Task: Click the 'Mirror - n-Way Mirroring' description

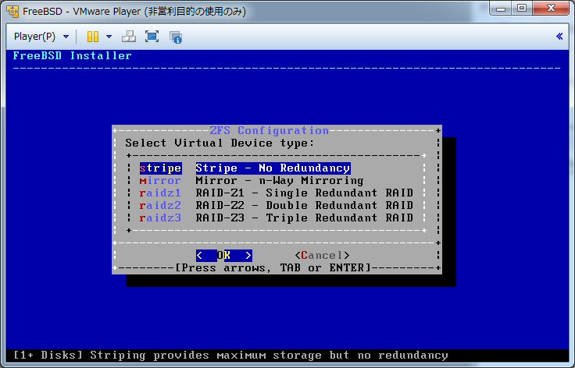Action: pos(280,180)
